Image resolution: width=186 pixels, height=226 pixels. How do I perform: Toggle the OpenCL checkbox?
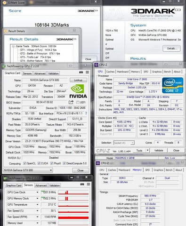pos(24,163)
